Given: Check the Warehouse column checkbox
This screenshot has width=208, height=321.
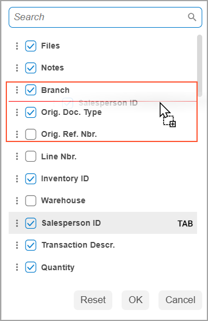Looking at the screenshot, I should coord(31,201).
